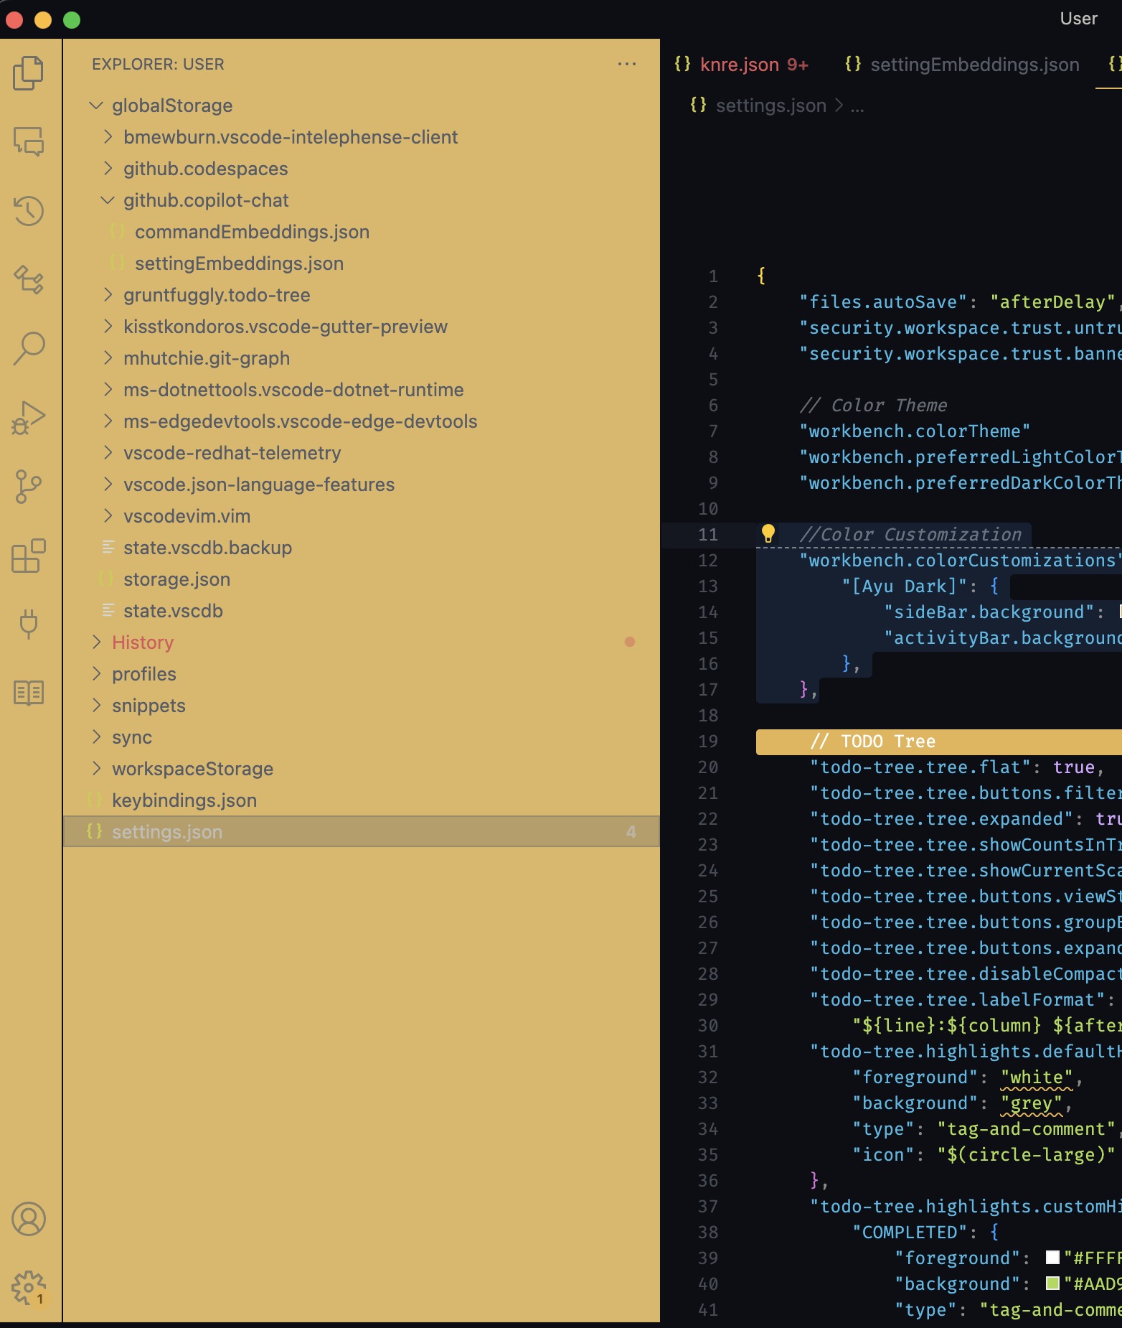Open the Timeline history icon in activity bar
Viewport: 1122px width, 1328px height.
pyautogui.click(x=29, y=211)
